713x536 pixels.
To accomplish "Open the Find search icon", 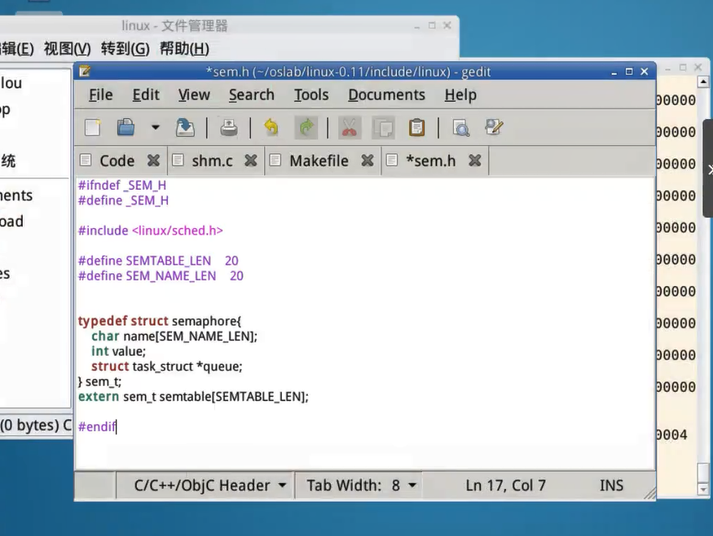I will click(460, 128).
